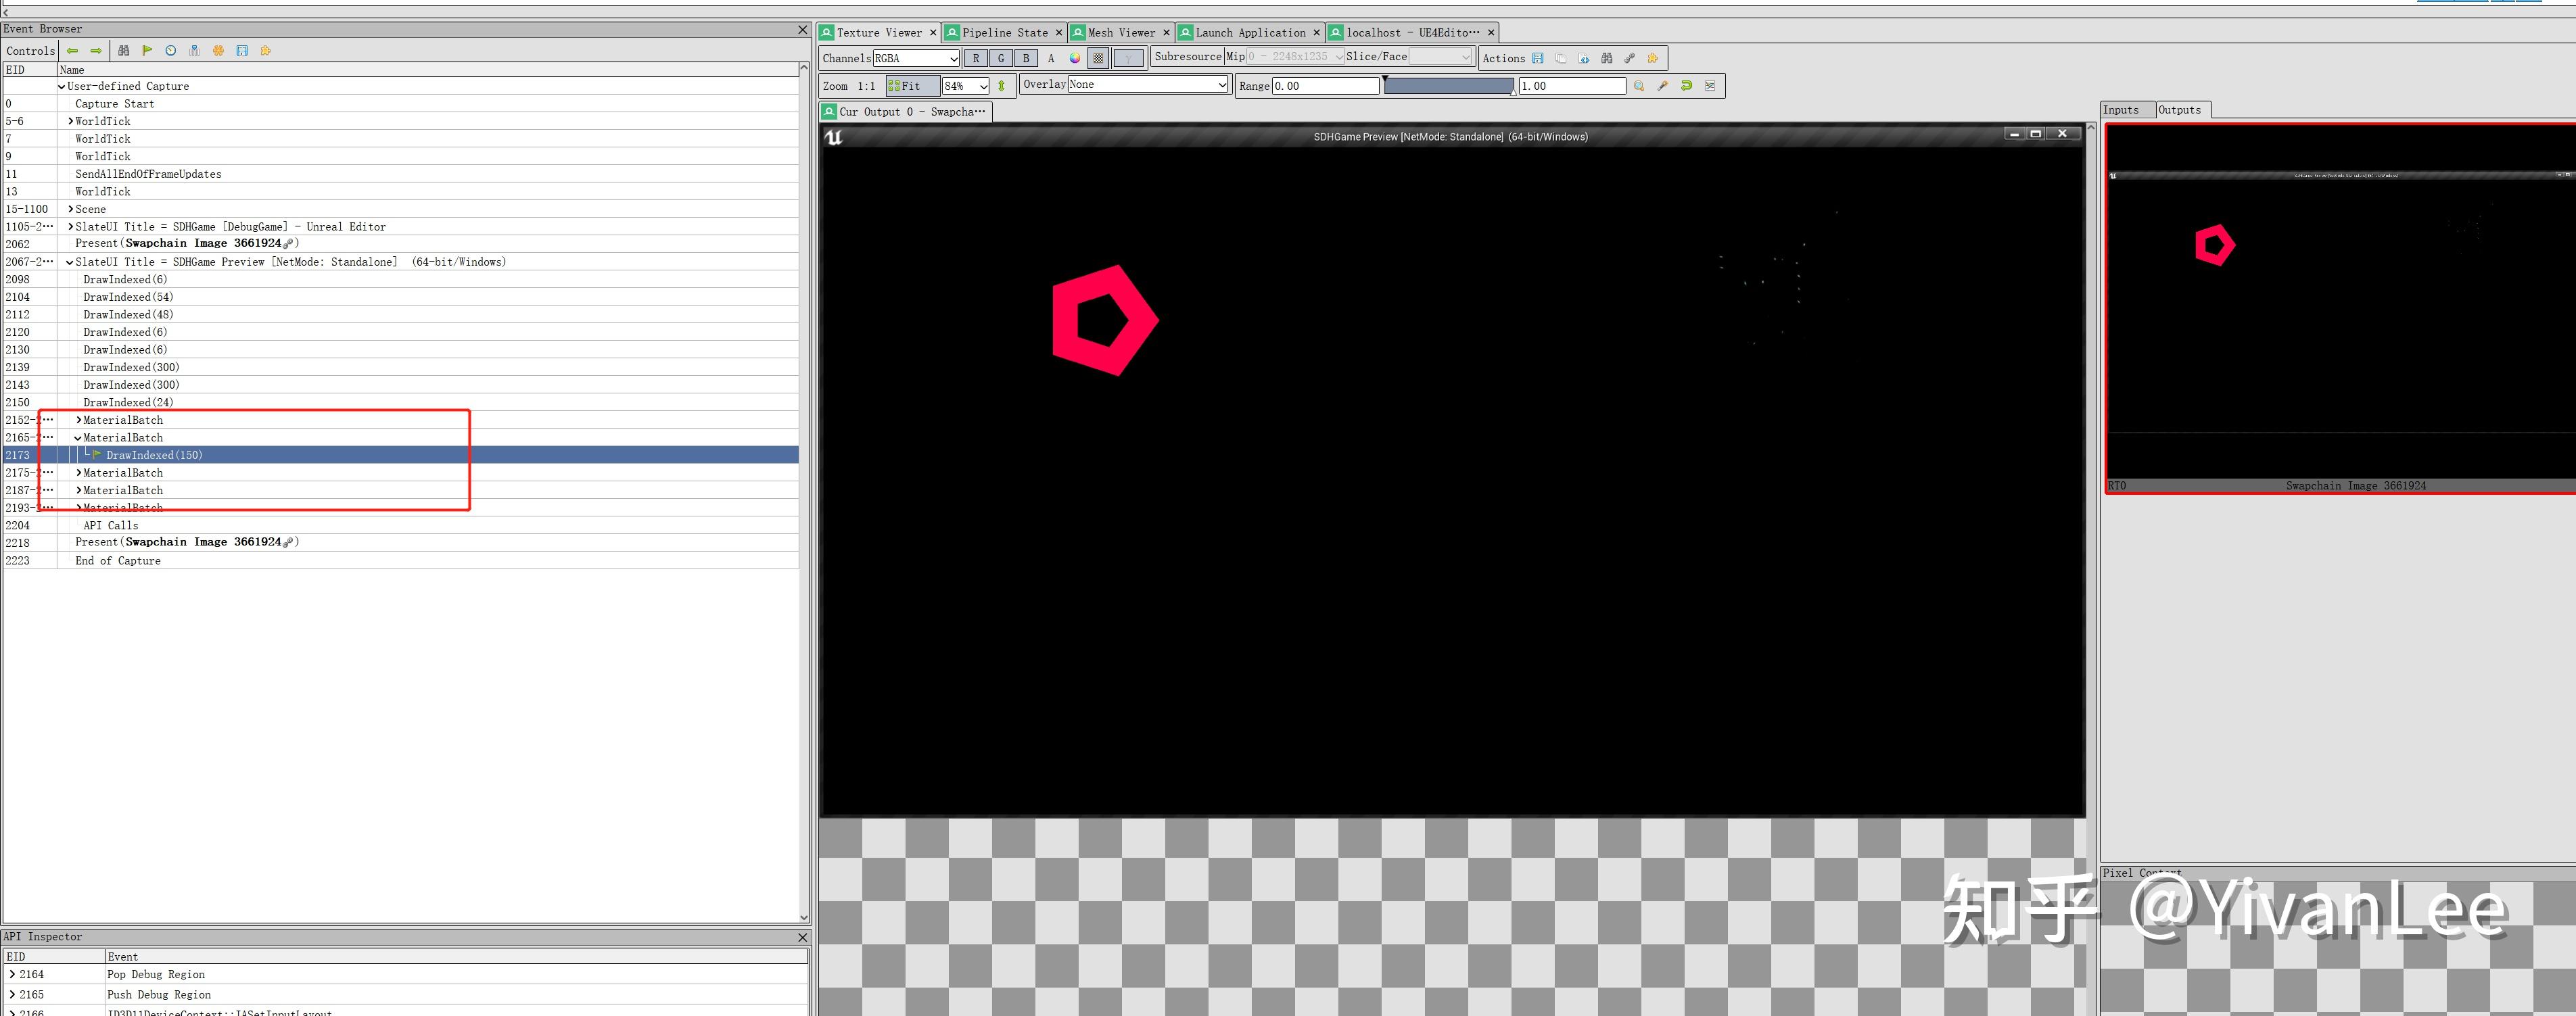Image resolution: width=2576 pixels, height=1016 pixels.
Task: Click the zoom-to-range magnifier icon
Action: (x=1639, y=86)
